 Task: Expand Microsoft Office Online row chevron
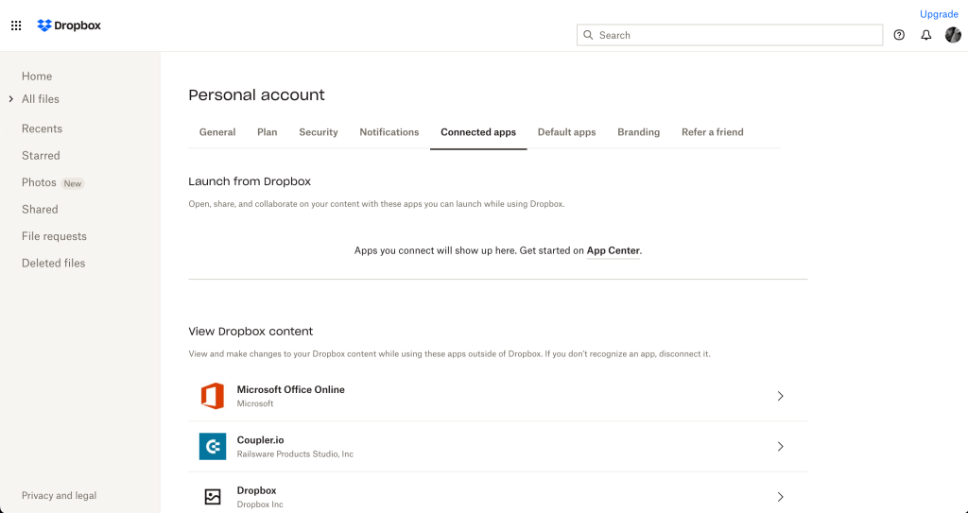coord(780,396)
